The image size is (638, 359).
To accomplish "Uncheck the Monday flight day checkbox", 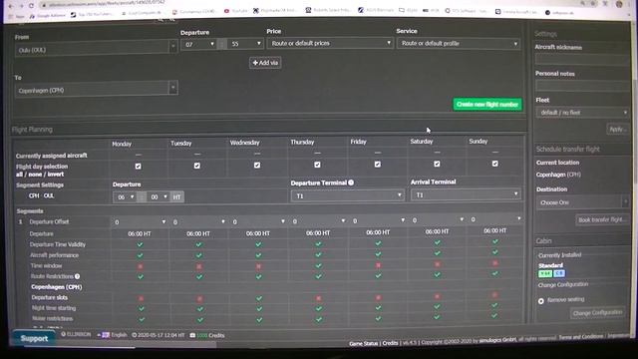I will (138, 167).
